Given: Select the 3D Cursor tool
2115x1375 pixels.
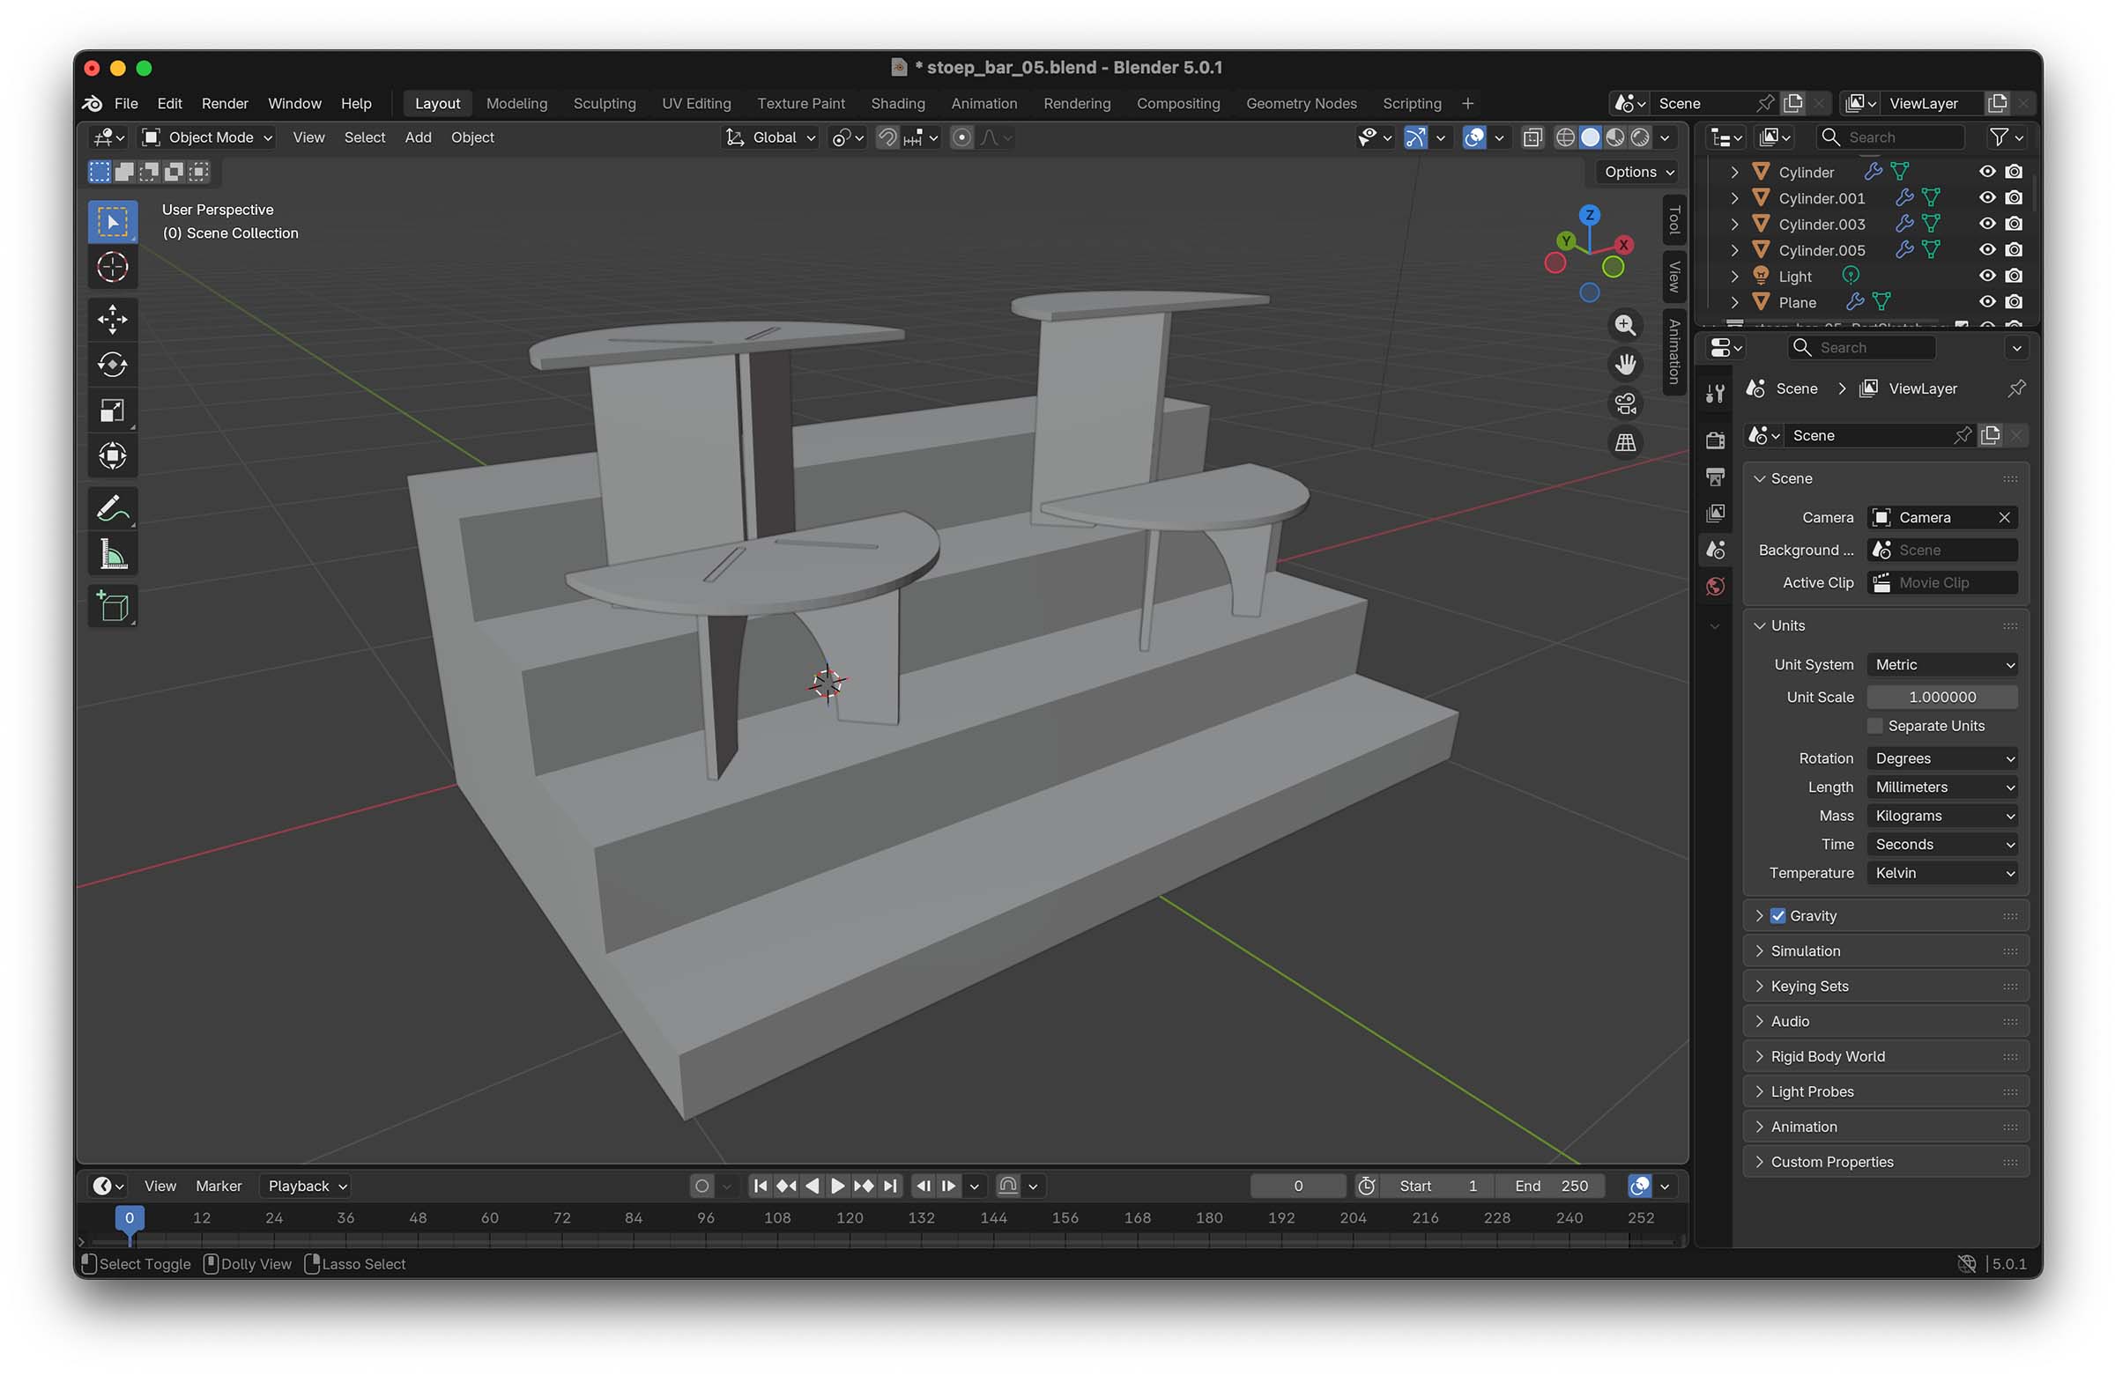Looking at the screenshot, I should click(112, 267).
